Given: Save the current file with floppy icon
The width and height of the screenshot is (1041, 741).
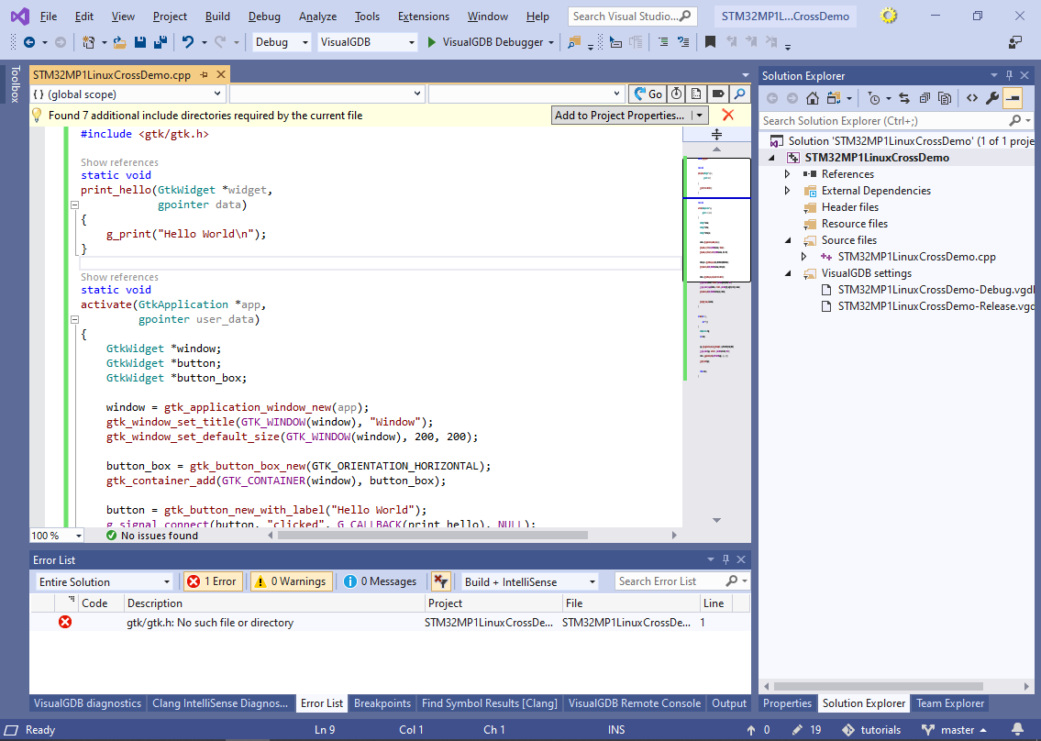Looking at the screenshot, I should point(140,42).
